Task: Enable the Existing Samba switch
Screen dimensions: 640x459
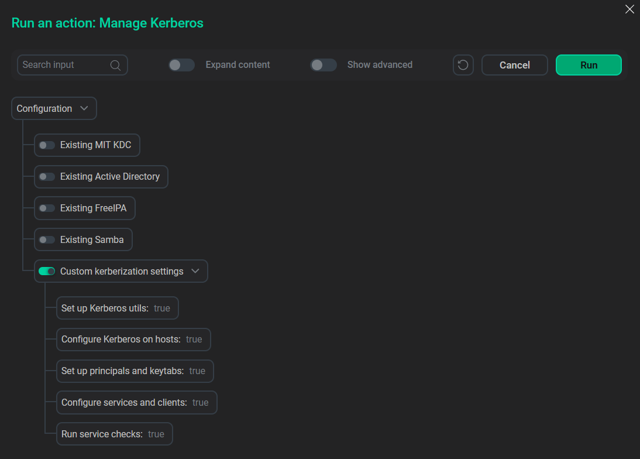Action: pos(46,239)
